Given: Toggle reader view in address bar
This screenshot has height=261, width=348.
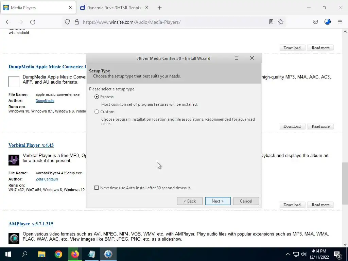Looking at the screenshot, I should 271,22.
